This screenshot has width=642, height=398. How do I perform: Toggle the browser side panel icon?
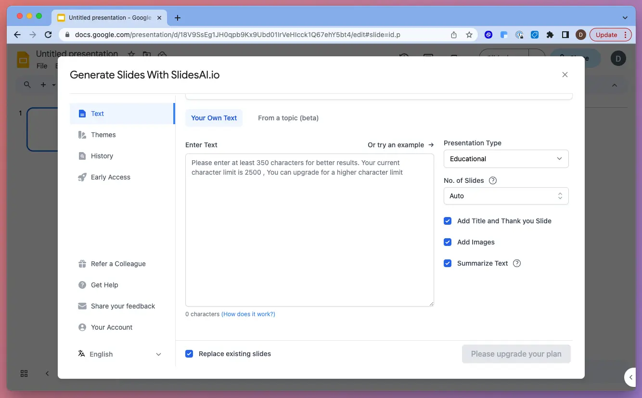[x=565, y=35]
